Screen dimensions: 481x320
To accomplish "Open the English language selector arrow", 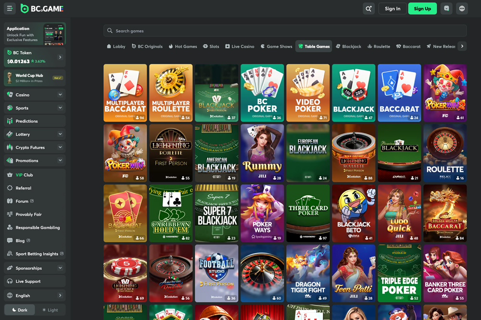I will pyautogui.click(x=60, y=295).
